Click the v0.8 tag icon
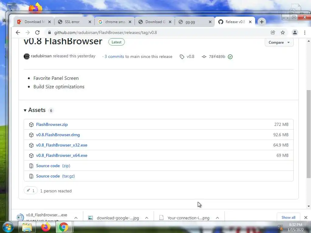 click(x=182, y=57)
